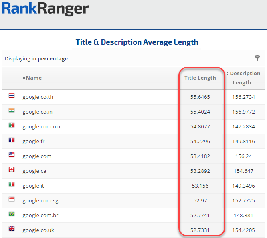This screenshot has height=238, width=267.
Task: Click description length value 149.8116
Action: point(243,141)
